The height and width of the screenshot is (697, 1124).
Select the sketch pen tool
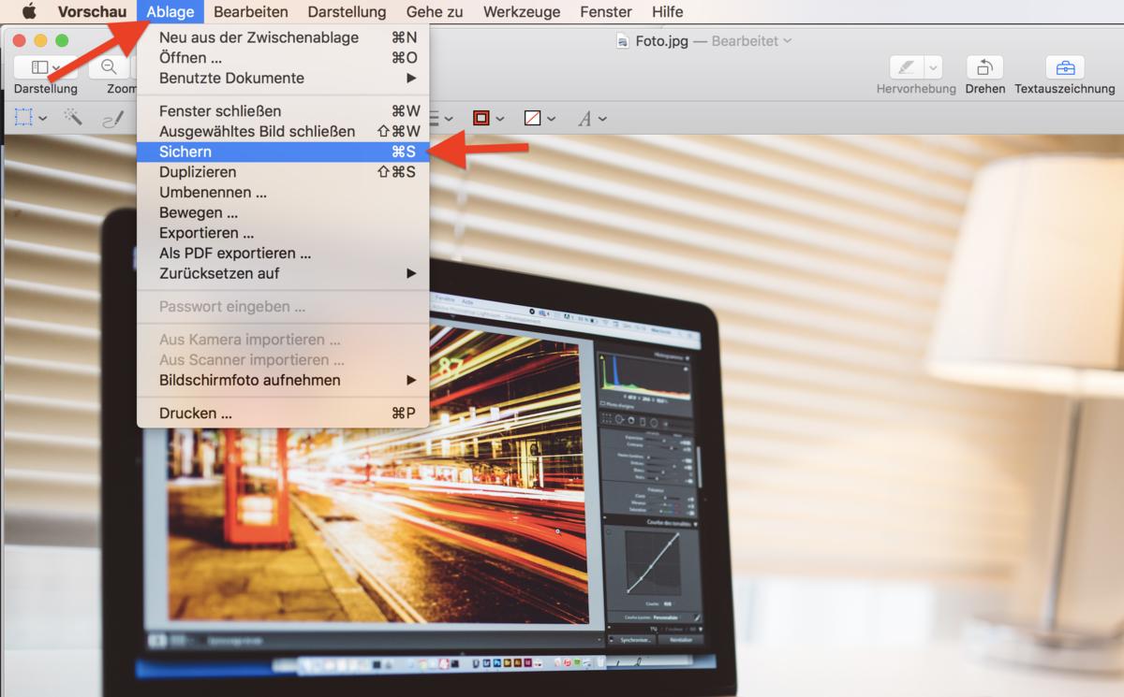[113, 119]
